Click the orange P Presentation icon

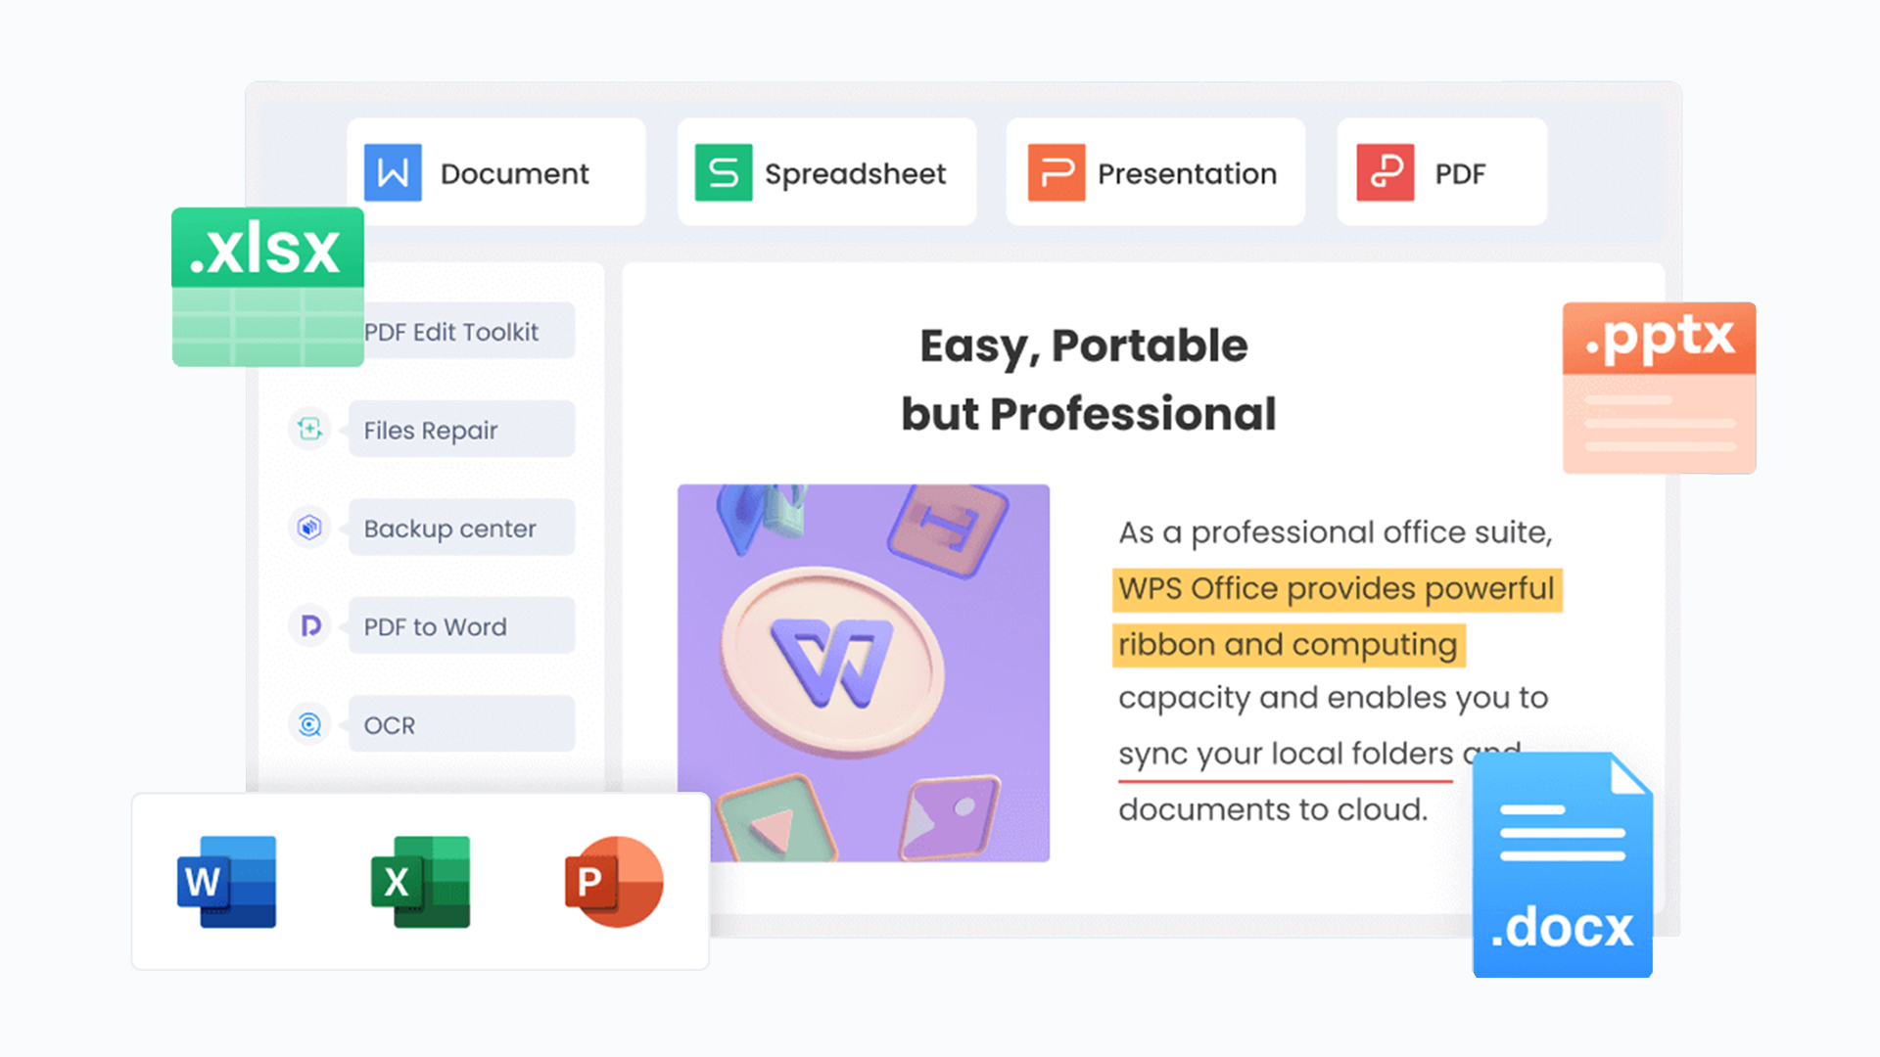pyautogui.click(x=1056, y=173)
